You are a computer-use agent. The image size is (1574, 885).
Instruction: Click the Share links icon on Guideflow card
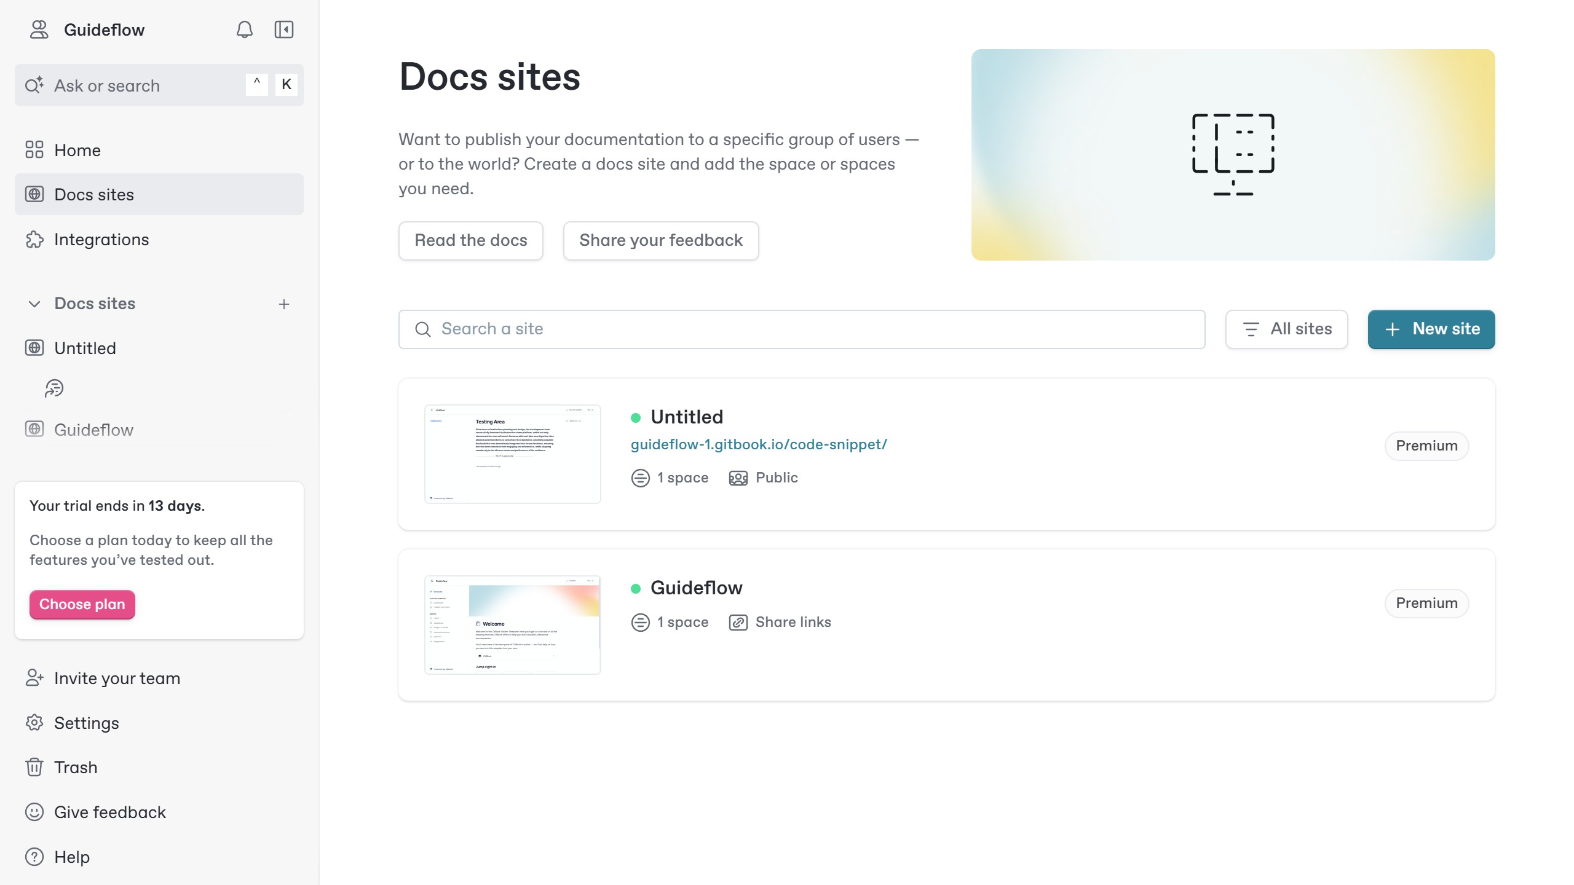[738, 623]
